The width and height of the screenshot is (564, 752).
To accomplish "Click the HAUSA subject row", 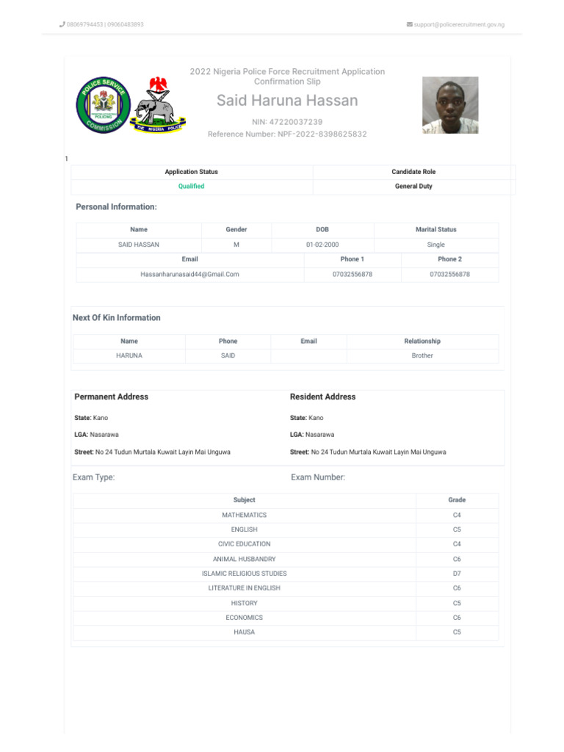I will point(286,632).
